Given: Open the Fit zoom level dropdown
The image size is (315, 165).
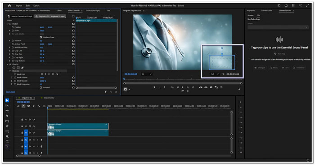Looking at the screenshot, I should click(147, 74).
